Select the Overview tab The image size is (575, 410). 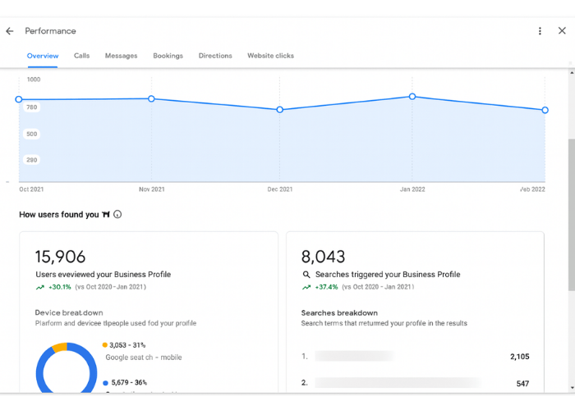click(43, 56)
